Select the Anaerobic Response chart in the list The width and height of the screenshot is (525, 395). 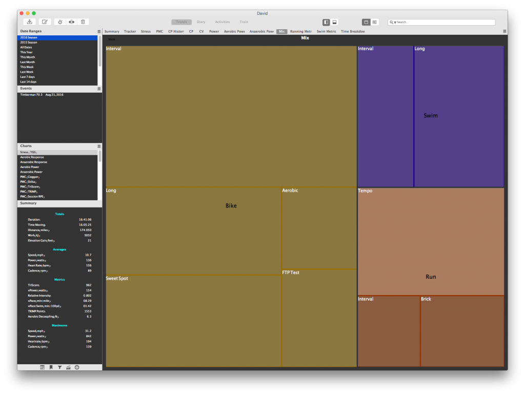tap(57, 162)
